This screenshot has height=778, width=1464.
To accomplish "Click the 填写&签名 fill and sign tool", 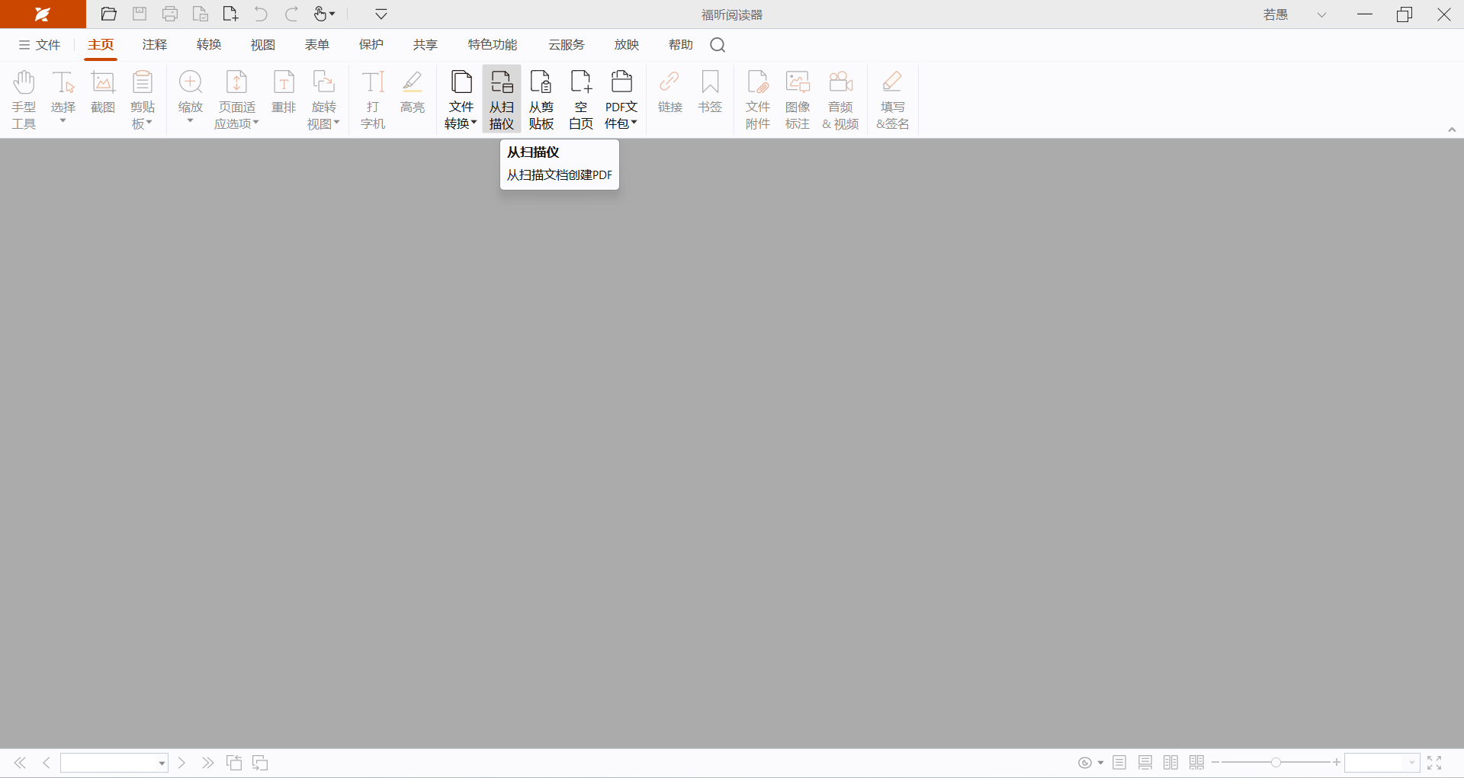I will click(893, 99).
